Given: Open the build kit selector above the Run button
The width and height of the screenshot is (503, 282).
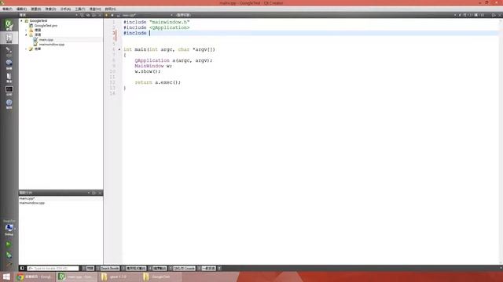Looking at the screenshot, I should pos(9,229).
